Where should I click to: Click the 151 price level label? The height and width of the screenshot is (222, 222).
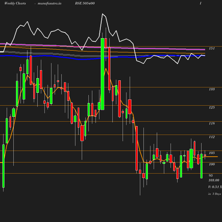(212, 48)
